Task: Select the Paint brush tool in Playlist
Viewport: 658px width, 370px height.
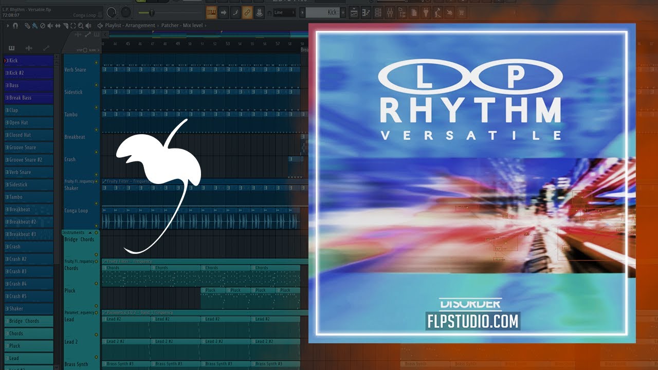Action: click(x=34, y=25)
